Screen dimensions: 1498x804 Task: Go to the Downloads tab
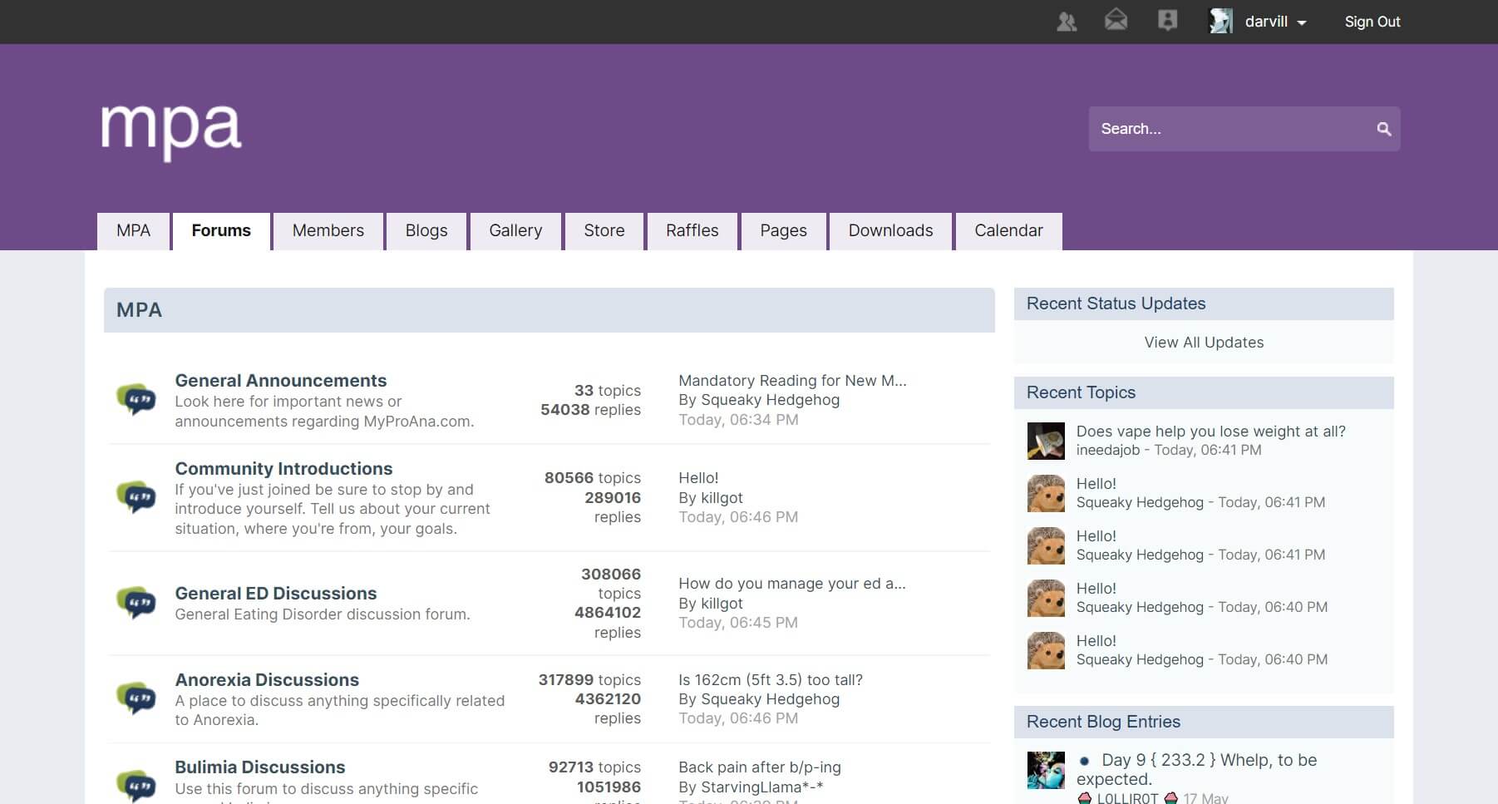click(891, 231)
